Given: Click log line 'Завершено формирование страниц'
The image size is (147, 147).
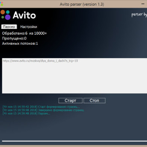Looking at the screenshot, I should (x=43, y=110).
